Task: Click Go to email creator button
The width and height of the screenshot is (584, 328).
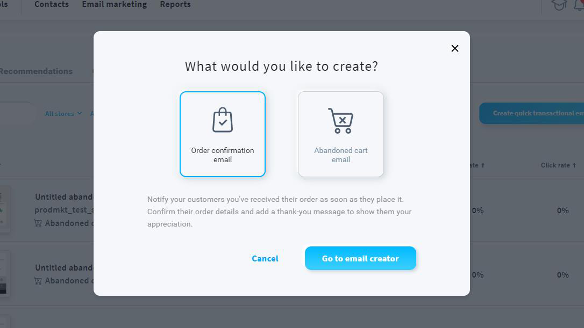Action: (360, 258)
